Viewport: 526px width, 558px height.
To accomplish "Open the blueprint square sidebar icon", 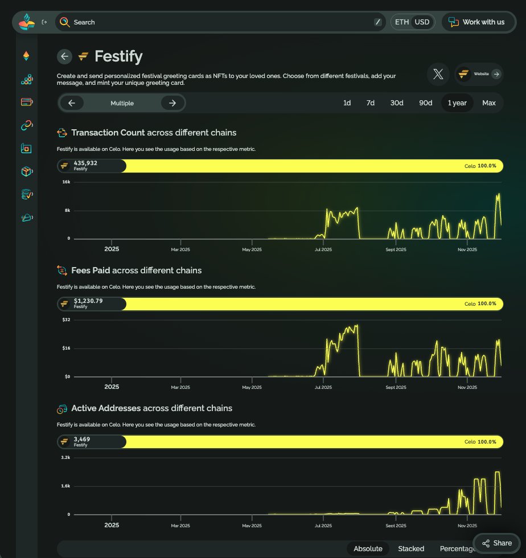I will [x=26, y=148].
